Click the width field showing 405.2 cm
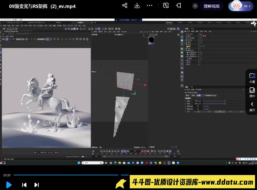Screen dimensions: 257x190 (198, 101)
